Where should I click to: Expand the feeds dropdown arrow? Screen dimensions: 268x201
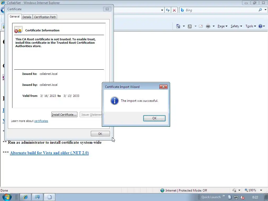(x=196, y=26)
